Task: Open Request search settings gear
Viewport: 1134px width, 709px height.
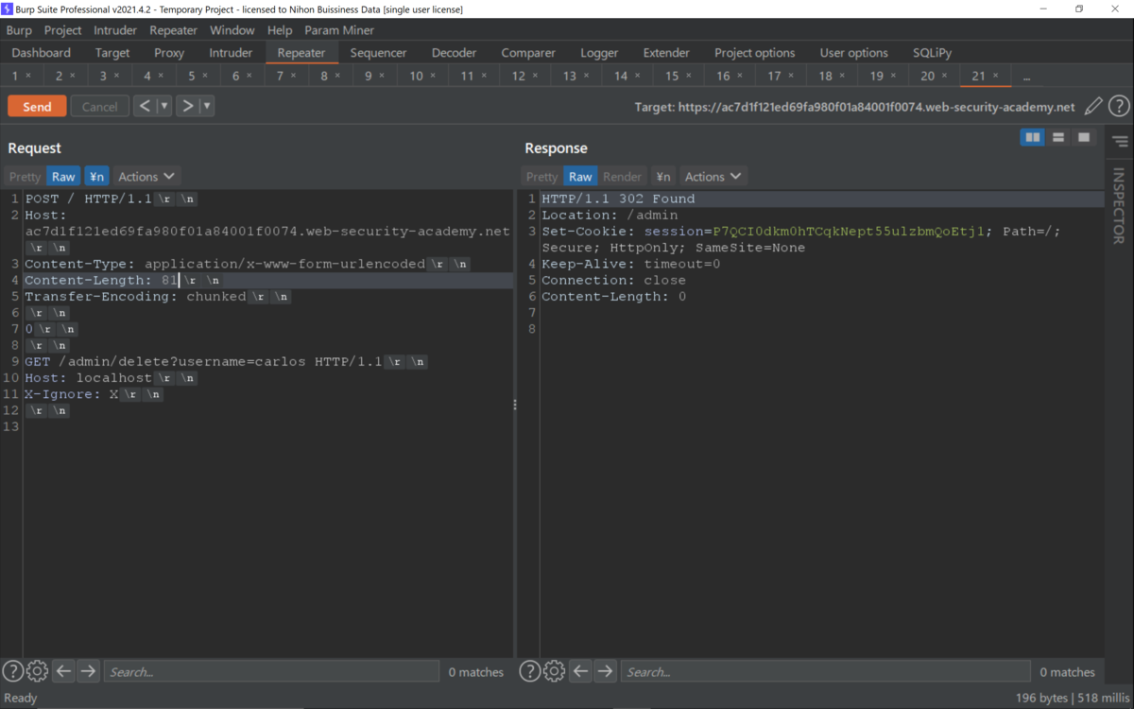Action: (37, 671)
